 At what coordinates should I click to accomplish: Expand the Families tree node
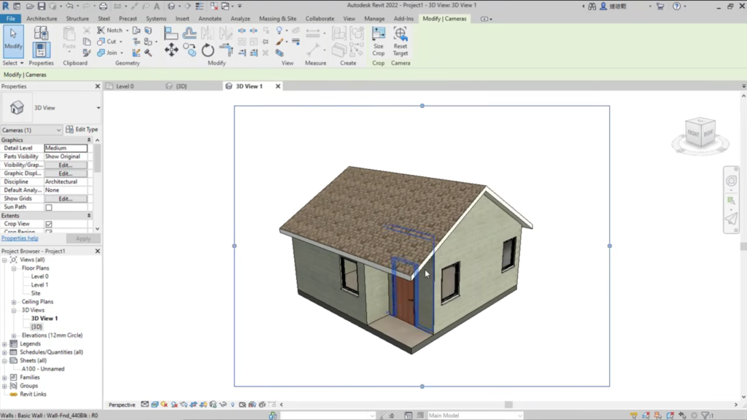4,377
